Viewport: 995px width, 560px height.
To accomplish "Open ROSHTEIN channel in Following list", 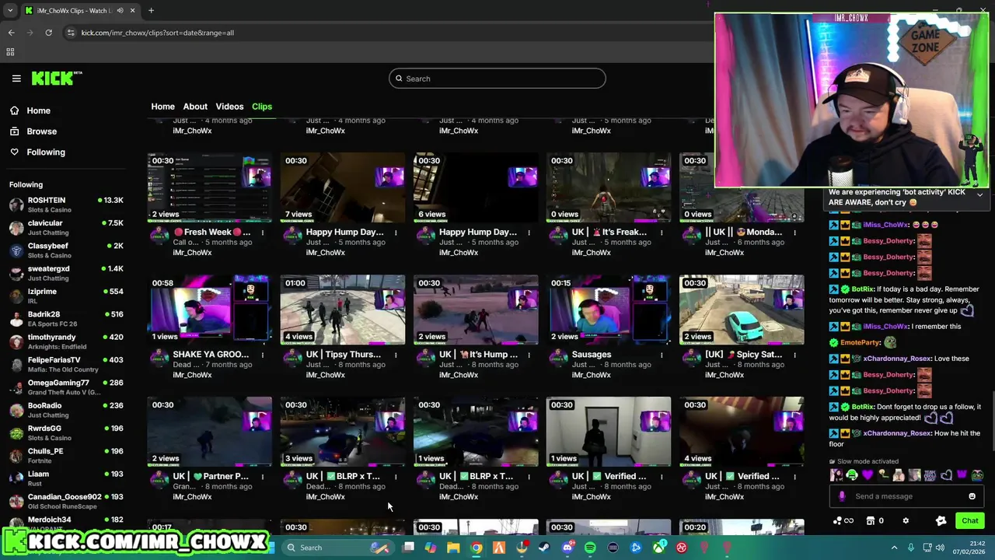I will (x=66, y=205).
